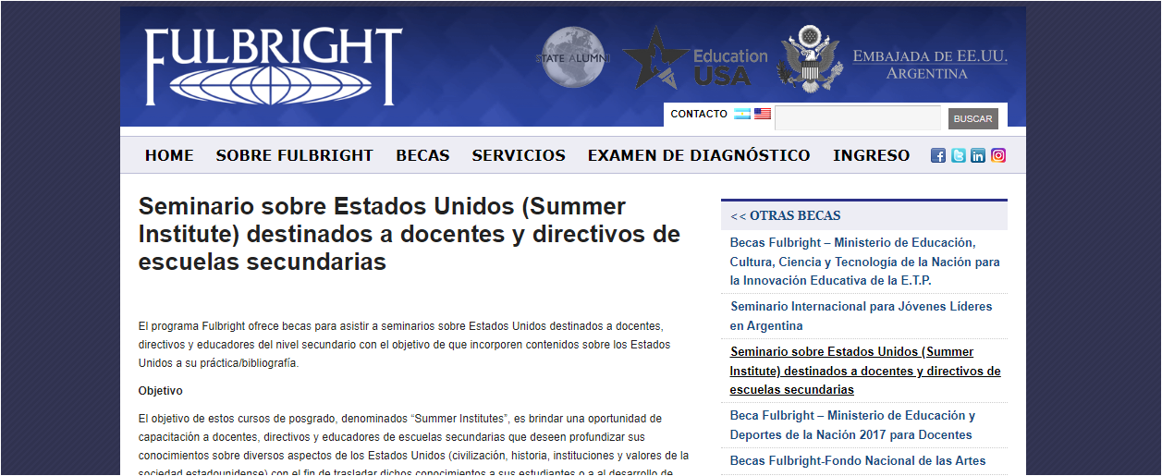Open sidebar Seminario sobre Estados Unidos link

[x=865, y=371]
